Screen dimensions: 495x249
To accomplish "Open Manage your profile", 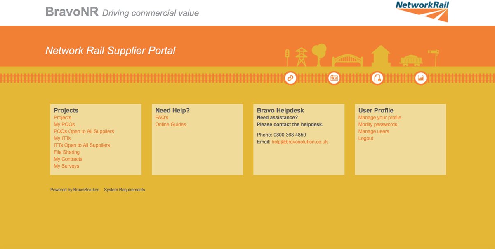I will click(x=380, y=118).
